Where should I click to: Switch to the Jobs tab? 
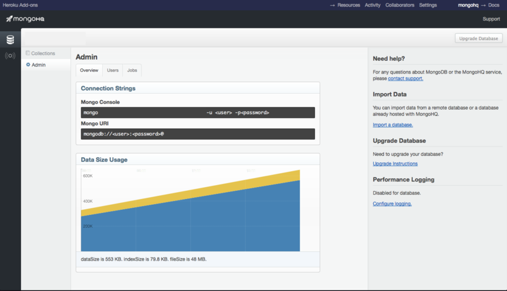coord(132,70)
